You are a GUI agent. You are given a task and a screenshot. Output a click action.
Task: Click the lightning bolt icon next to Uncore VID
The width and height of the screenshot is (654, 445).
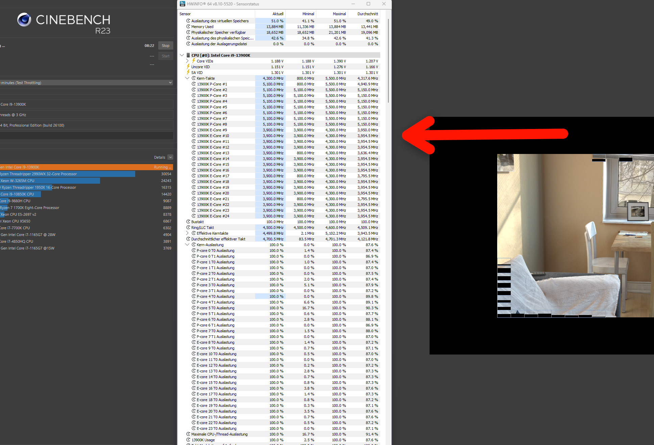click(x=188, y=67)
